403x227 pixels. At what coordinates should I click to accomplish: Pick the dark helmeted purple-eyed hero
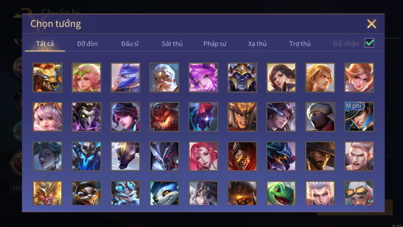click(x=242, y=77)
